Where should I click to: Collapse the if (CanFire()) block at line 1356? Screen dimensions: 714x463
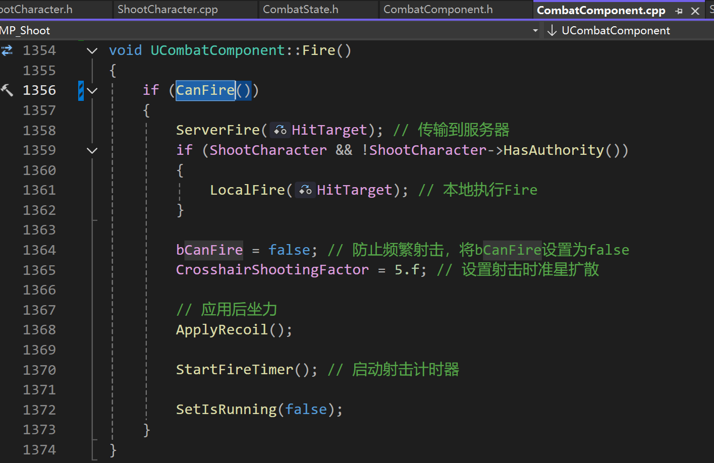click(92, 91)
